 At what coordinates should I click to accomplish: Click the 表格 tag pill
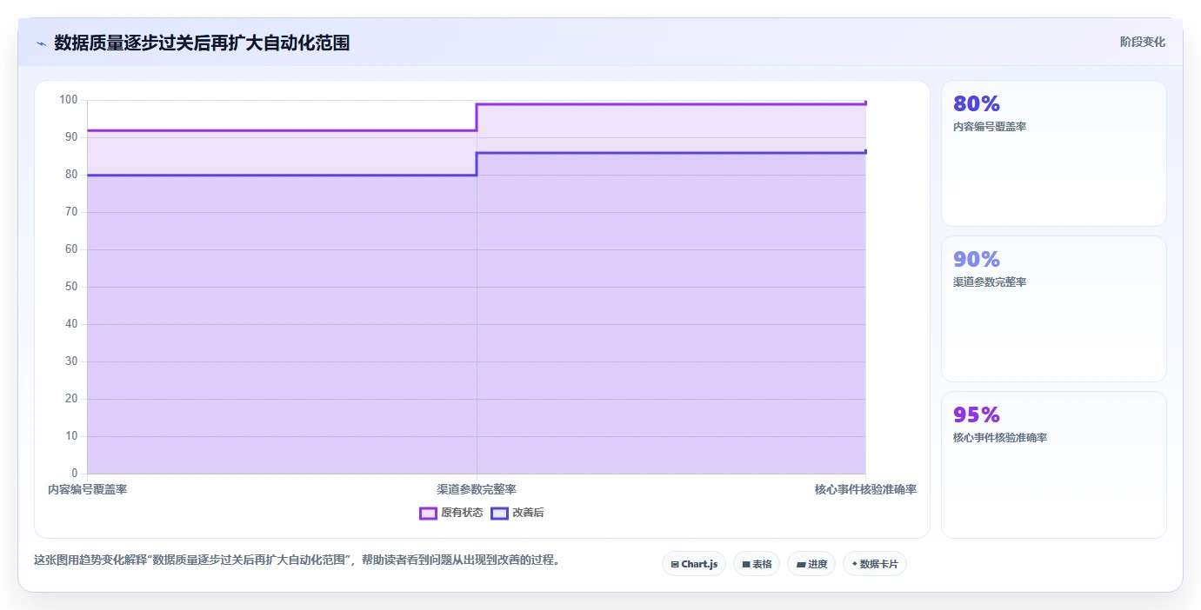757,564
